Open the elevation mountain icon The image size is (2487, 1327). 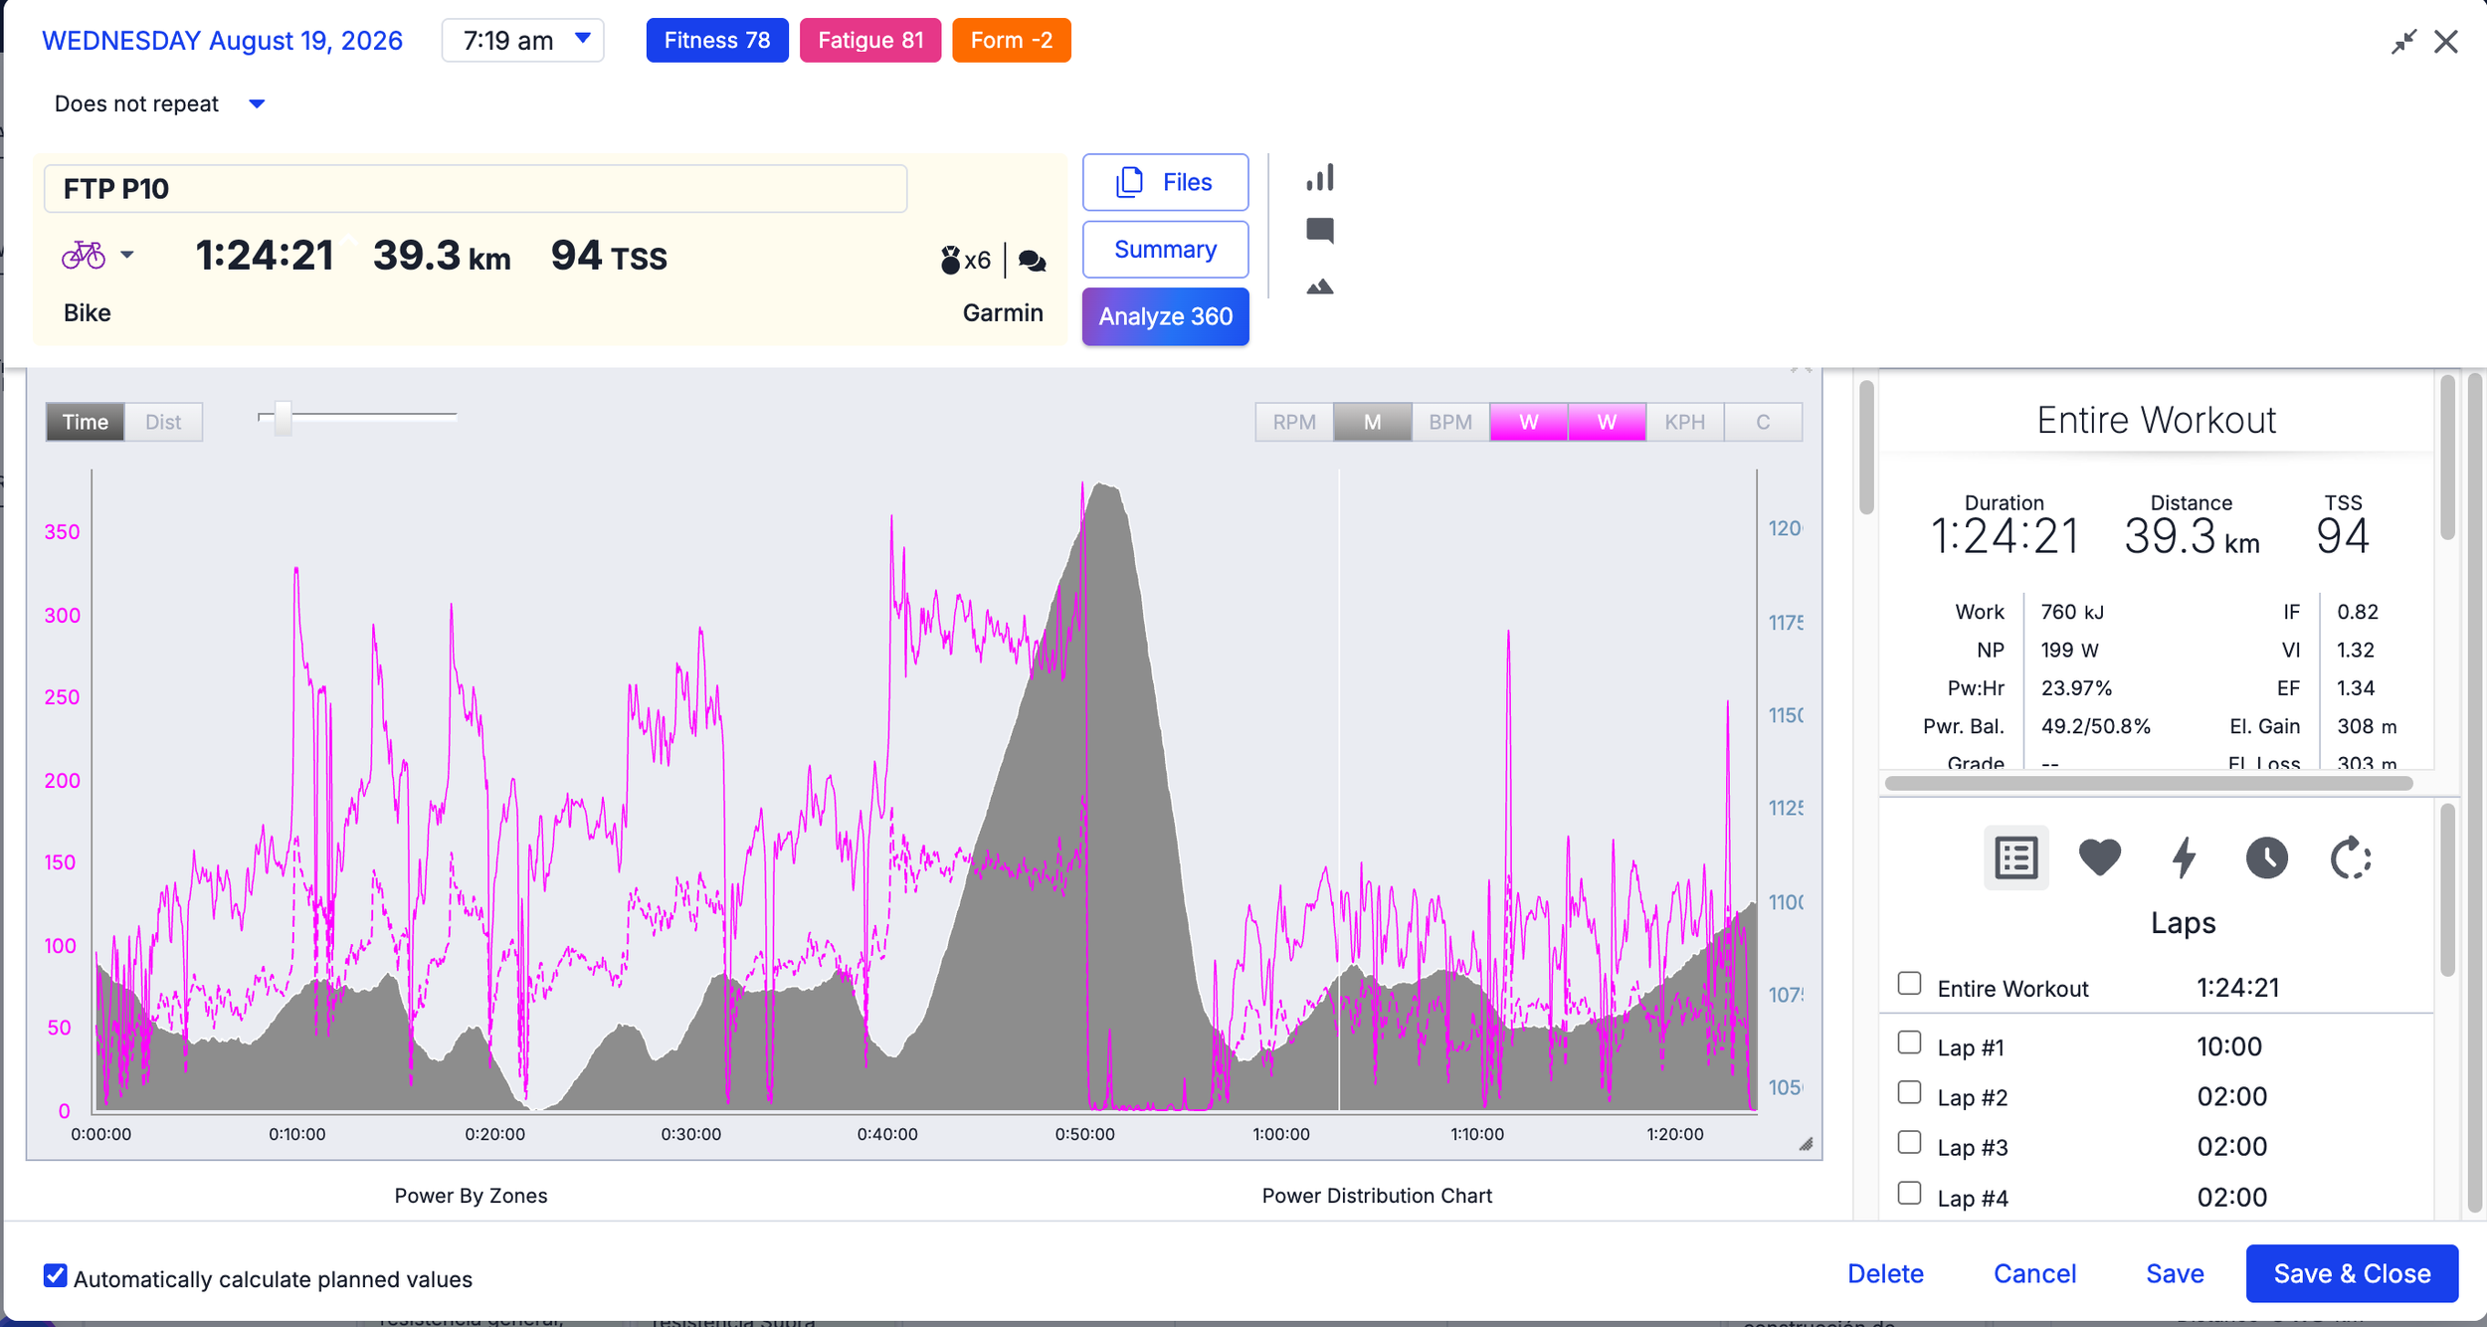pos(1319,287)
